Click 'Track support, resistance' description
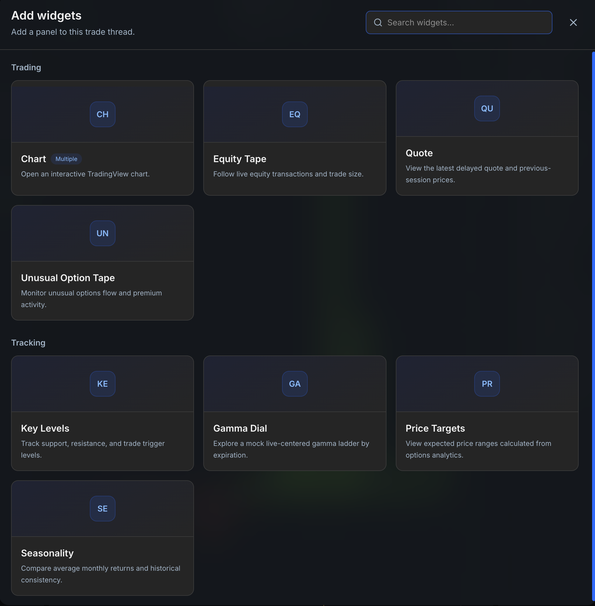This screenshot has height=606, width=595. pyautogui.click(x=92, y=449)
